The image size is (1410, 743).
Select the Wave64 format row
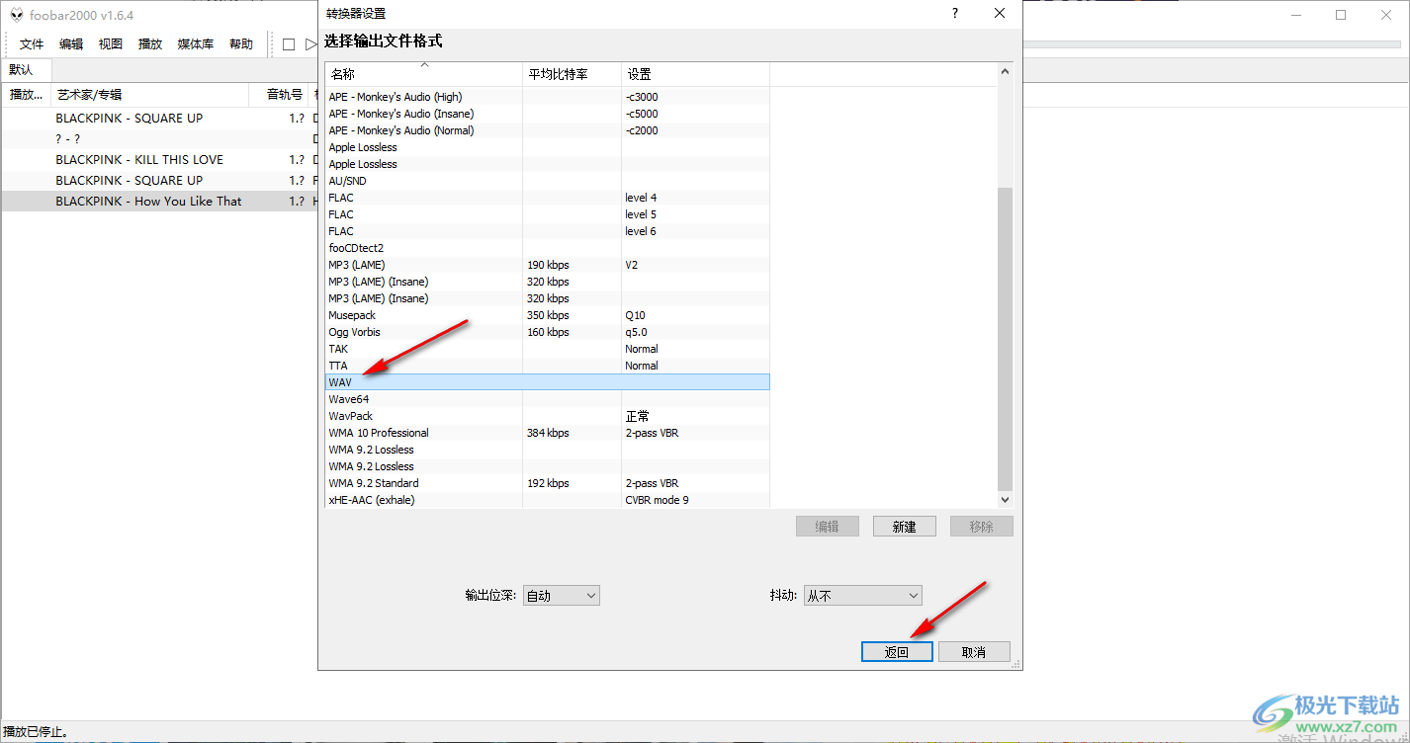(548, 399)
